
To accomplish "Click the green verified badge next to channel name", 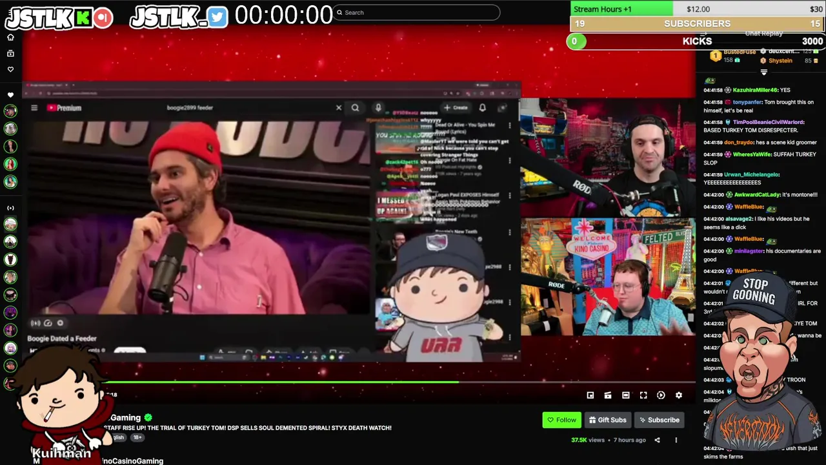I will [148, 418].
